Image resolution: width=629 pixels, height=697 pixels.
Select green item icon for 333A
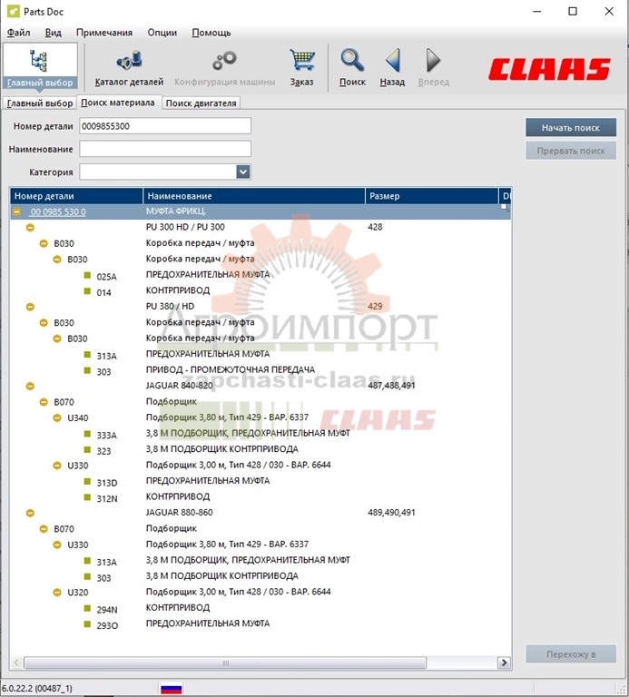[x=87, y=434]
